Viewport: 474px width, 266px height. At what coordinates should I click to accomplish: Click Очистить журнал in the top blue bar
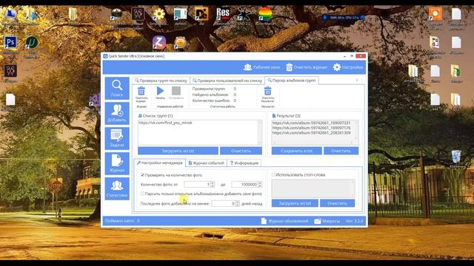[307, 67]
